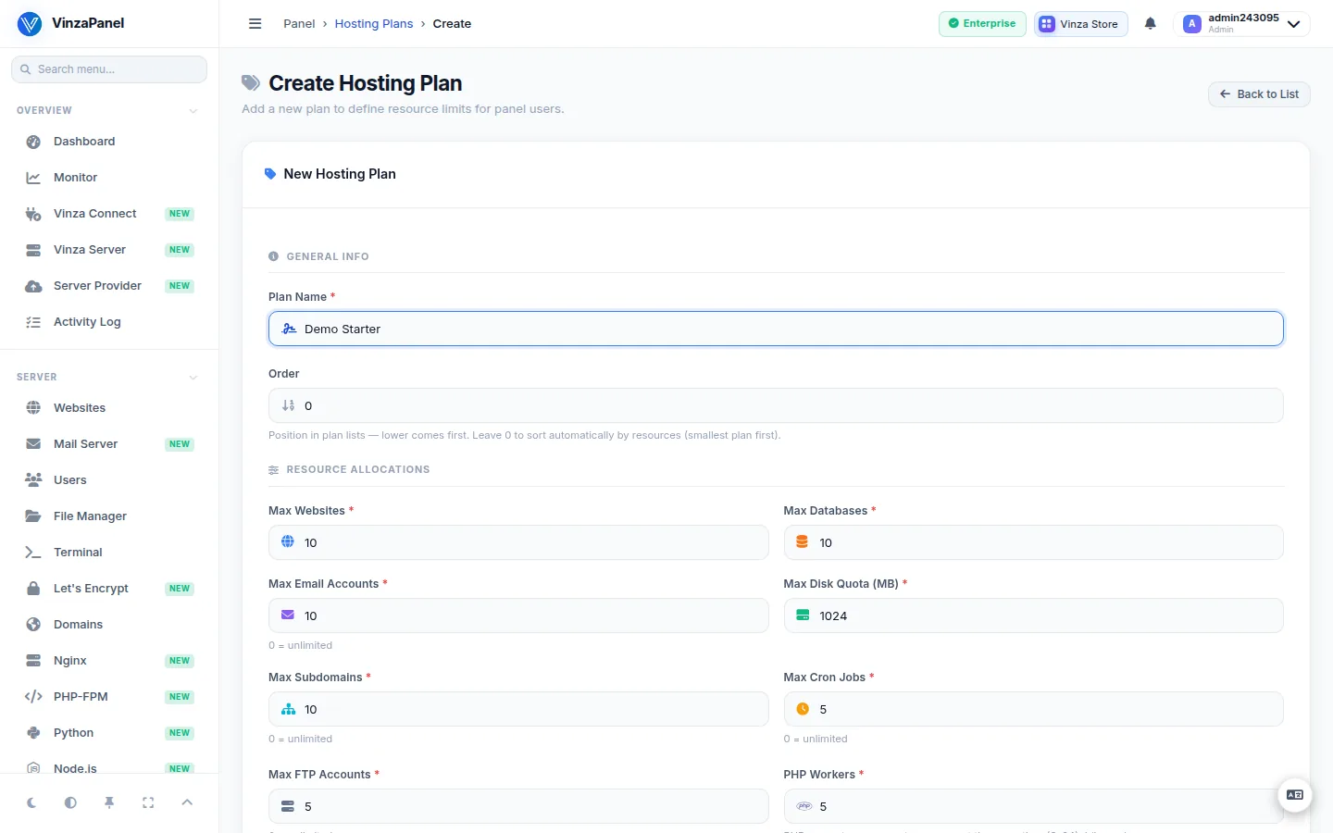This screenshot has height=833, width=1333.
Task: Collapse the SERVER sidebar section
Action: pyautogui.click(x=193, y=378)
